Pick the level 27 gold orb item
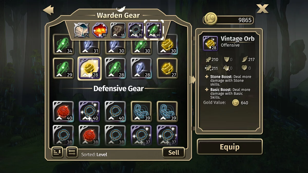This screenshot has height=173, width=308. pos(167,68)
